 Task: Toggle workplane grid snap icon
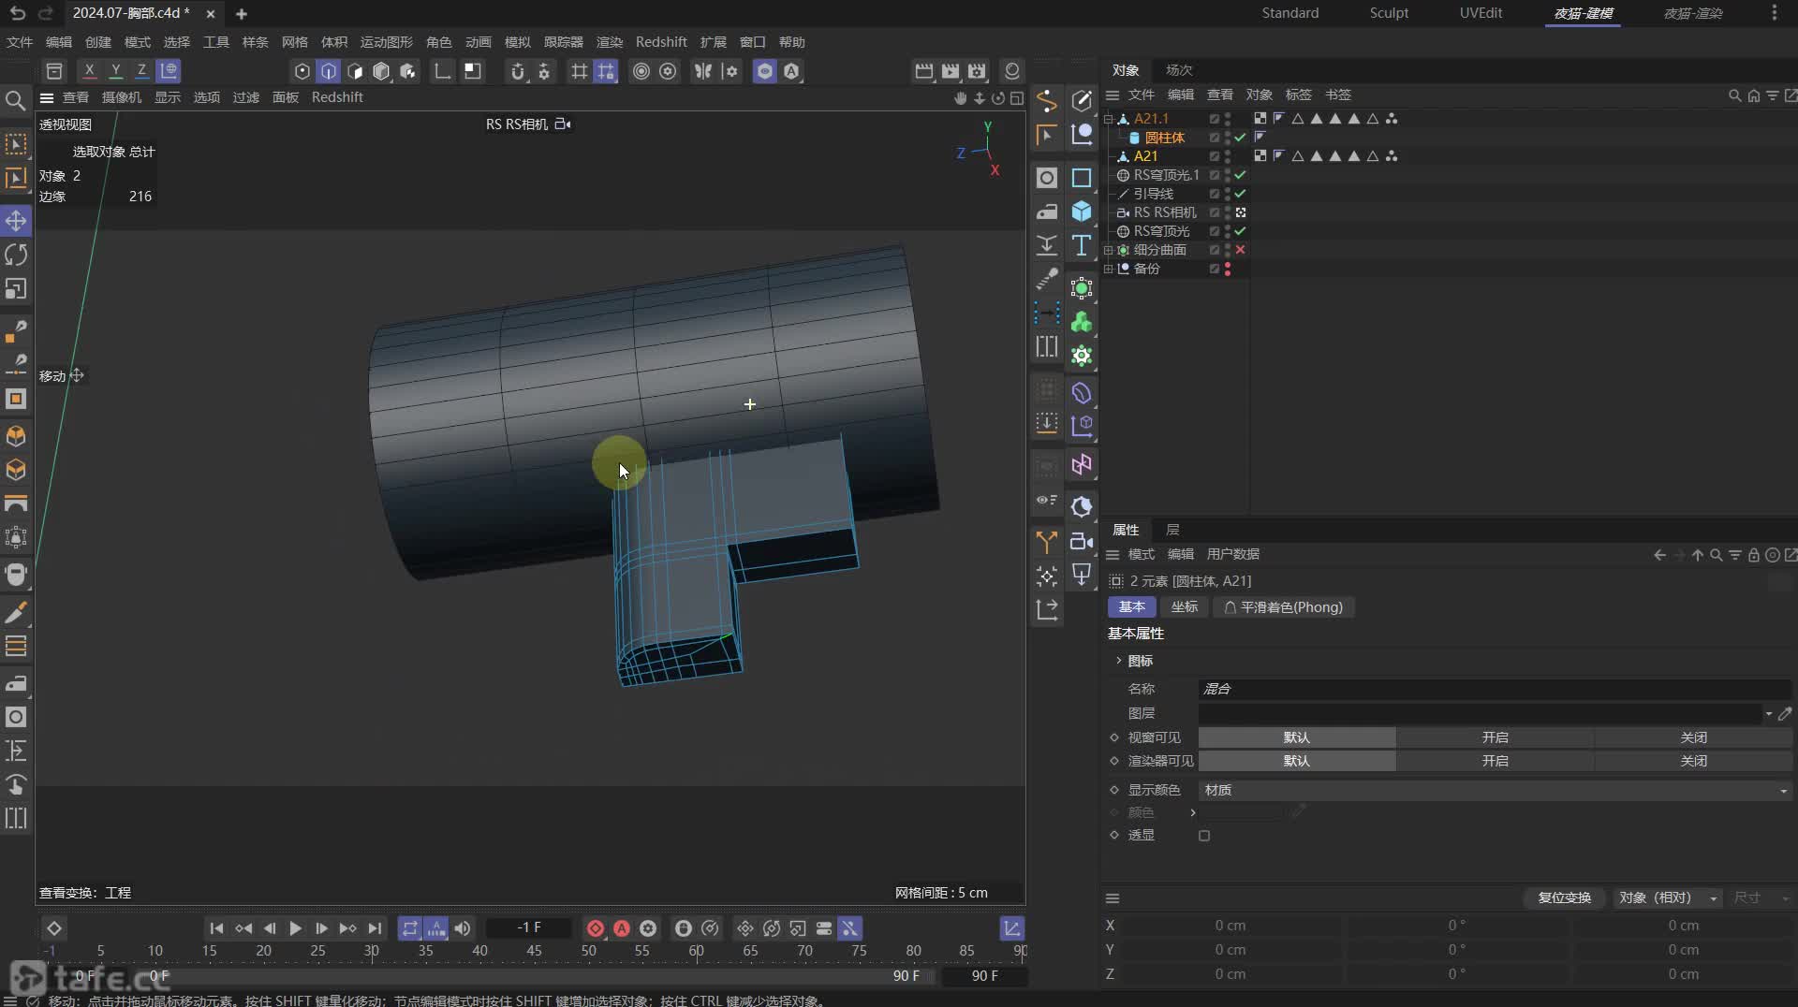tap(606, 71)
